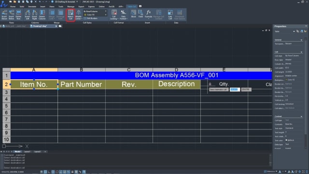The image size is (309, 174).
Task: Click the Save quick access icon
Action: [19, 1]
